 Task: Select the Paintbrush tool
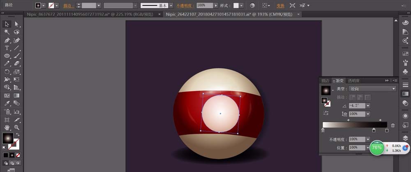17,56
